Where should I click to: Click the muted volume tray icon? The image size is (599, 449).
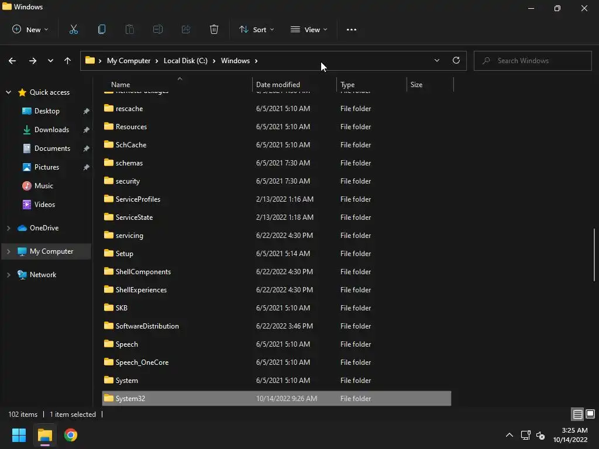click(x=541, y=435)
